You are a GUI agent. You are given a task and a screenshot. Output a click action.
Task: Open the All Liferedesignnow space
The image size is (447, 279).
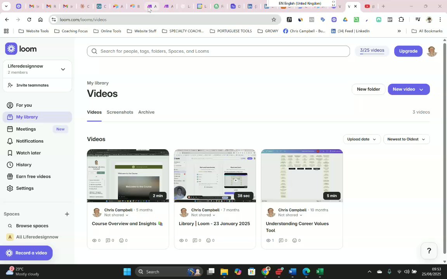[x=37, y=237]
